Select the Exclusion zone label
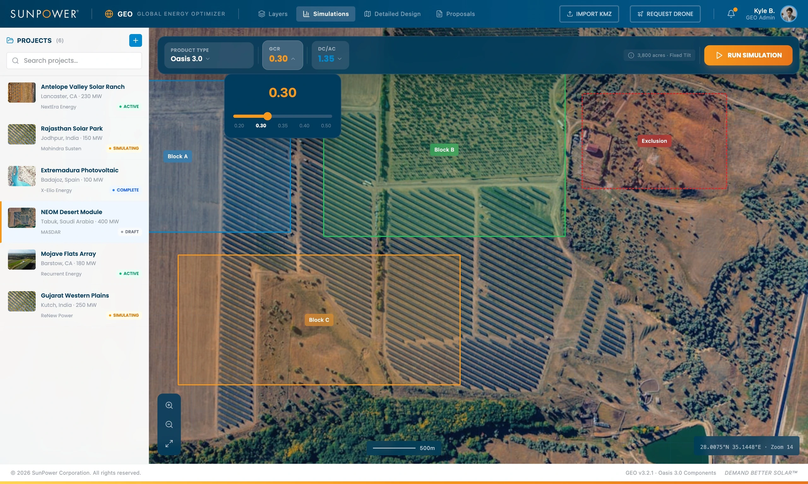Viewport: 808px width, 484px height. coord(654,141)
